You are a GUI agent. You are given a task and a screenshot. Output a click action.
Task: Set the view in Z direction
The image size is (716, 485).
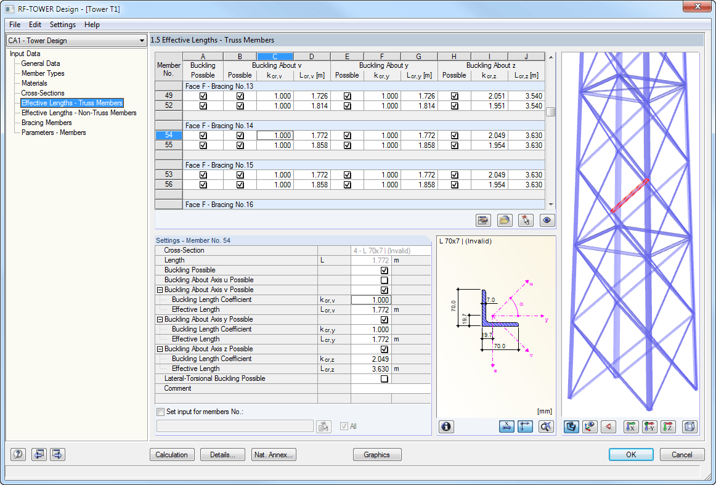[x=668, y=426]
